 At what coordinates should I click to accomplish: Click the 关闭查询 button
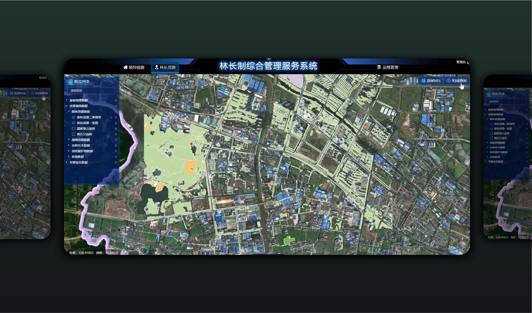pos(456,81)
